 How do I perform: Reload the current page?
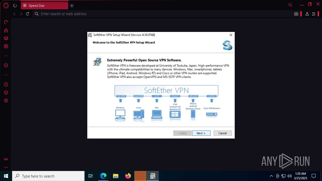coord(28,14)
